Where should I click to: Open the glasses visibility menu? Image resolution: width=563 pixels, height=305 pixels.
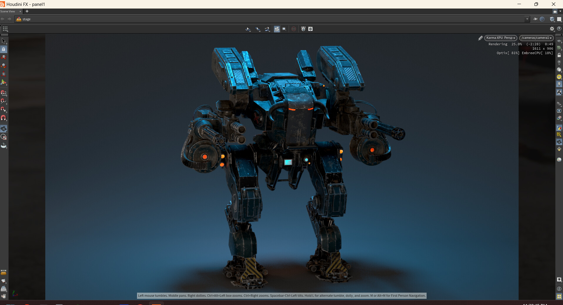pyautogui.click(x=559, y=104)
